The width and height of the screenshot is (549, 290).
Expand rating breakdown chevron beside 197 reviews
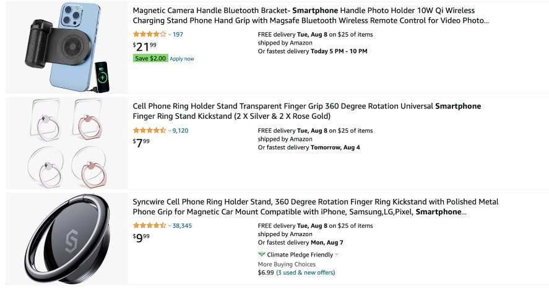tap(170, 35)
